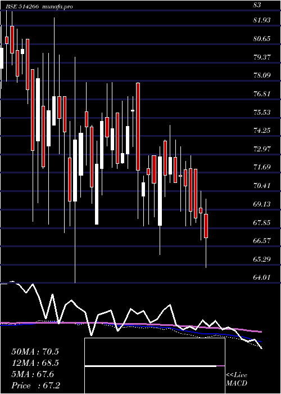This screenshot has width=281, height=394.
Task: Click the <<Live MACD label
Action: pyautogui.click(x=237, y=379)
